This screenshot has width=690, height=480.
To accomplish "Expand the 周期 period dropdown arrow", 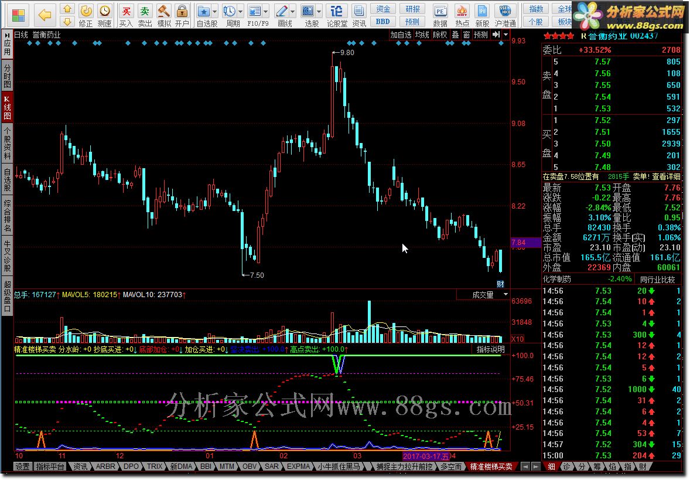I will point(241,12).
